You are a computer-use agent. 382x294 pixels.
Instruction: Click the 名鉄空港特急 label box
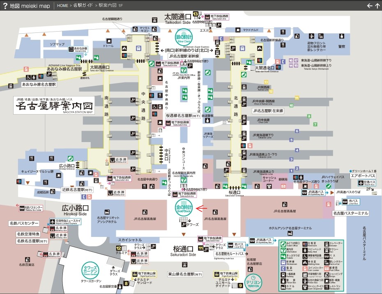point(28,234)
